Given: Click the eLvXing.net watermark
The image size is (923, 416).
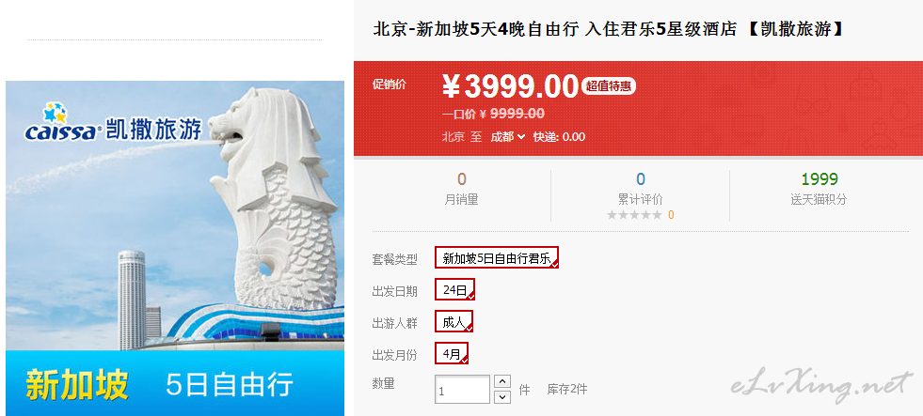Looking at the screenshot, I should point(821,384).
